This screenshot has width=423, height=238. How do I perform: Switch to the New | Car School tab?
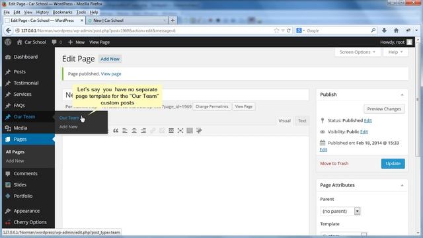[x=126, y=20]
